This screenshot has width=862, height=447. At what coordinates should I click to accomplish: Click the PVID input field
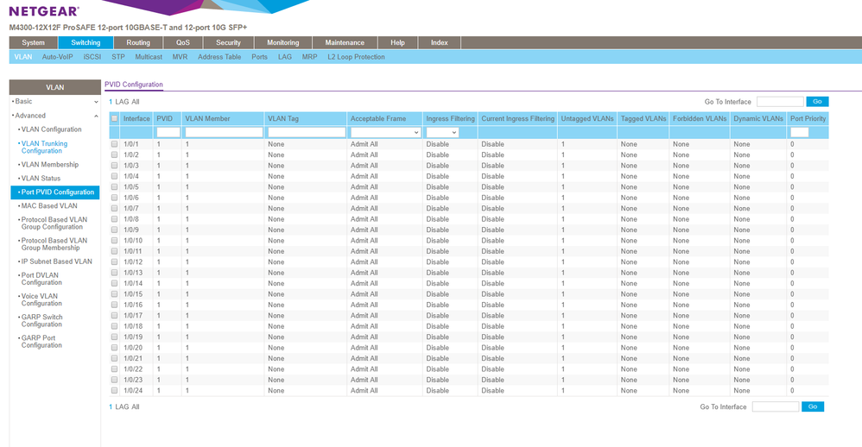[168, 132]
